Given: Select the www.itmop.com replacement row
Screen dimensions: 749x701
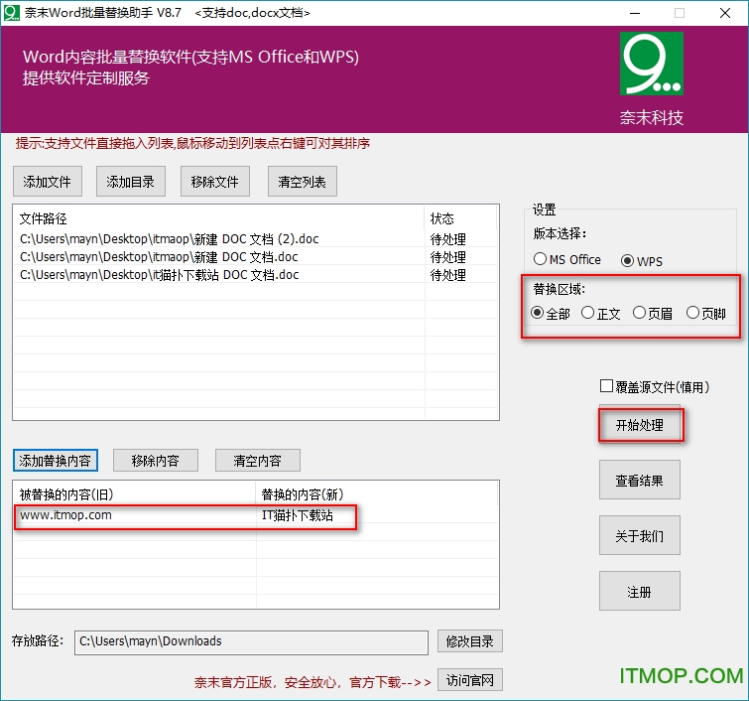Looking at the screenshot, I should click(x=255, y=515).
